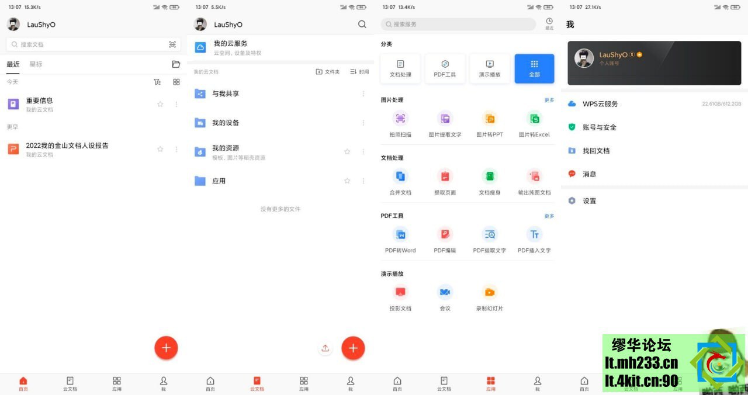Tap the 投影文档 projection icon
This screenshot has height=395, width=748.
[400, 293]
